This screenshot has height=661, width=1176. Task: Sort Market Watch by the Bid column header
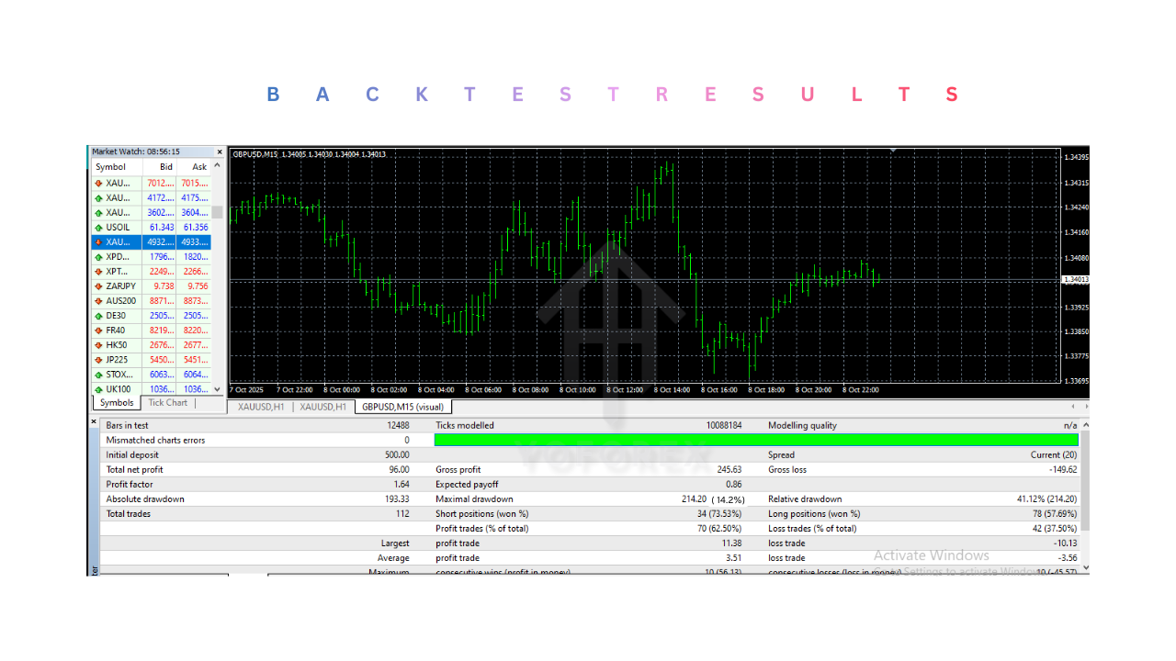pyautogui.click(x=164, y=166)
